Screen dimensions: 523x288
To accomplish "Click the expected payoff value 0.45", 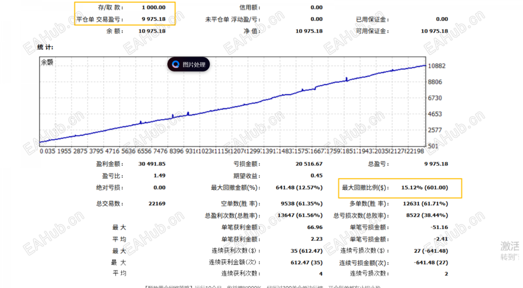I will pyautogui.click(x=317, y=176).
